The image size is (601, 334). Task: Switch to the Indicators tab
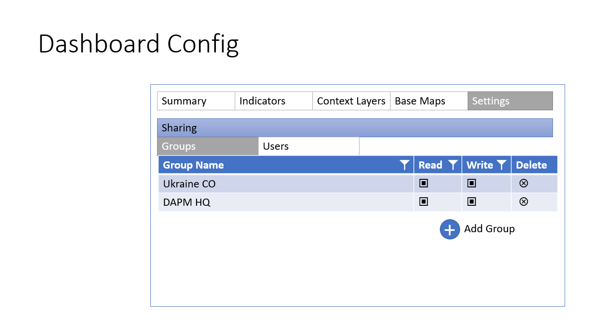274,101
